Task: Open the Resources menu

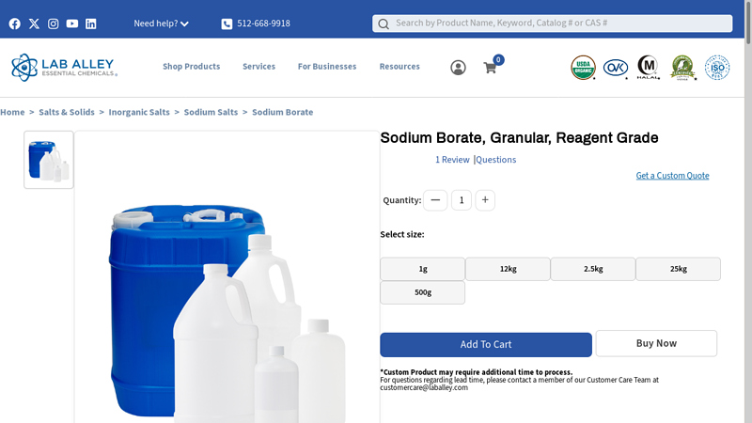Action: tap(399, 67)
